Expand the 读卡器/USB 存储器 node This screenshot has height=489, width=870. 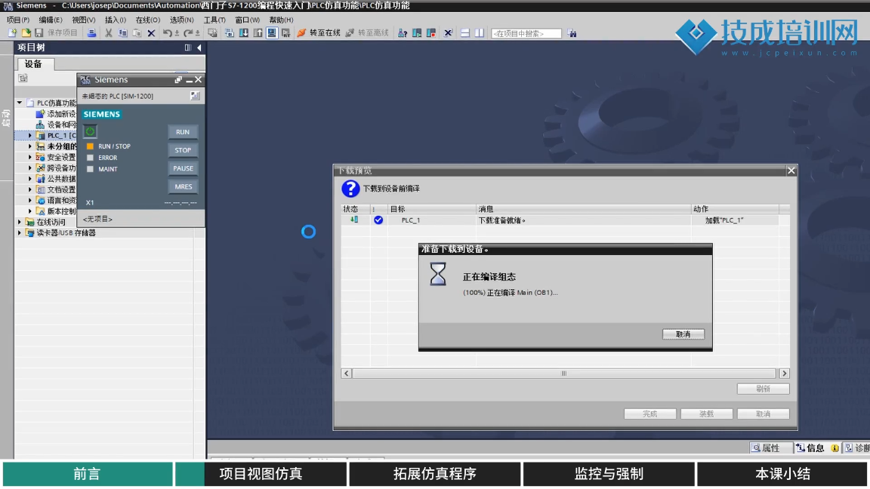(20, 233)
